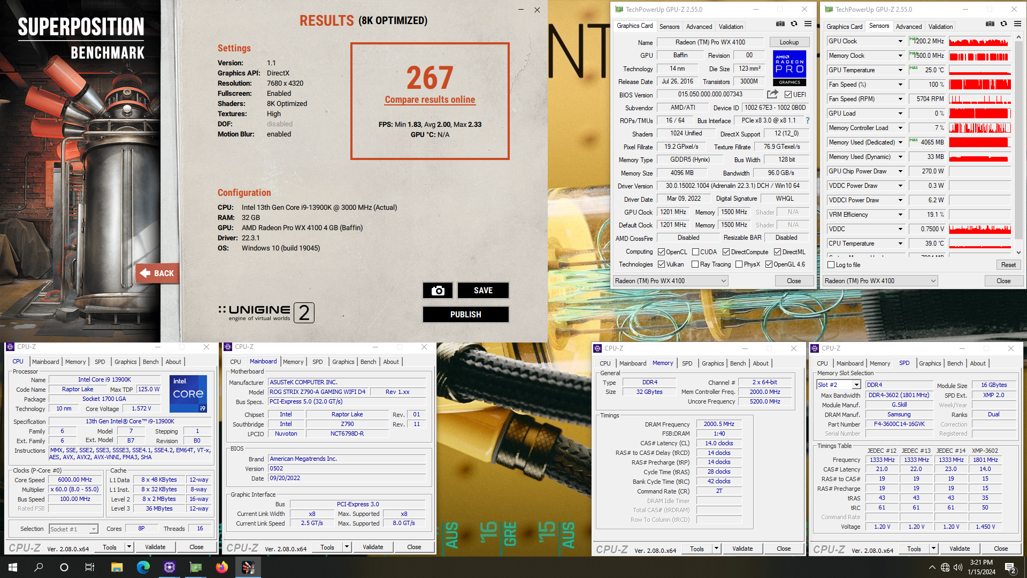Viewport: 1027px width, 578px height.
Task: Open hamburger menu in GPU-Z Graphics Card window
Action: (808, 24)
